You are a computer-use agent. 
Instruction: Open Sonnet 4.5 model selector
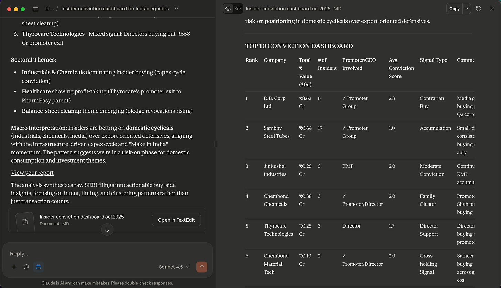coord(174,267)
